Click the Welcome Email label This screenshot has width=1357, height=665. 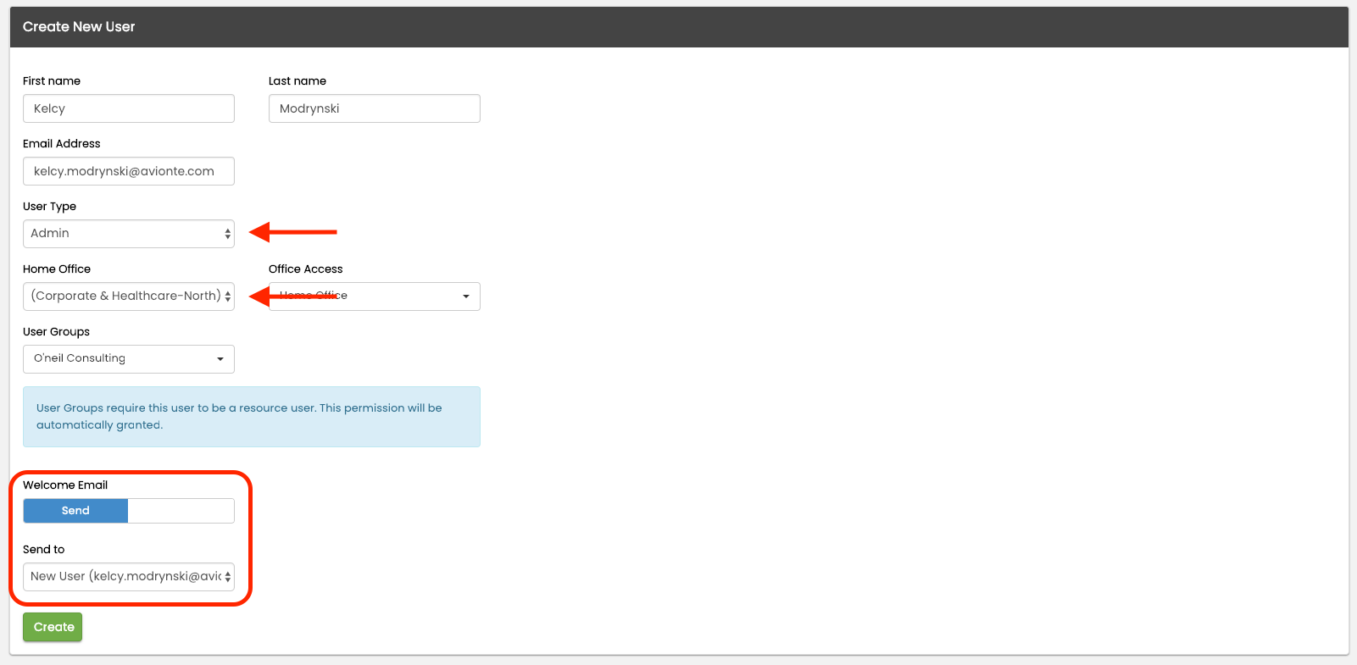coord(65,485)
